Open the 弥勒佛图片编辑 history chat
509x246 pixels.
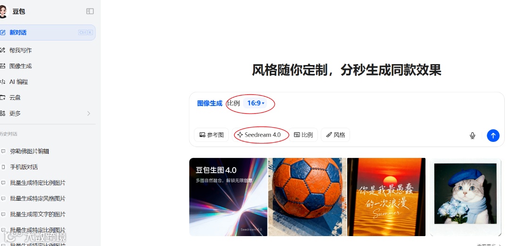(29, 151)
